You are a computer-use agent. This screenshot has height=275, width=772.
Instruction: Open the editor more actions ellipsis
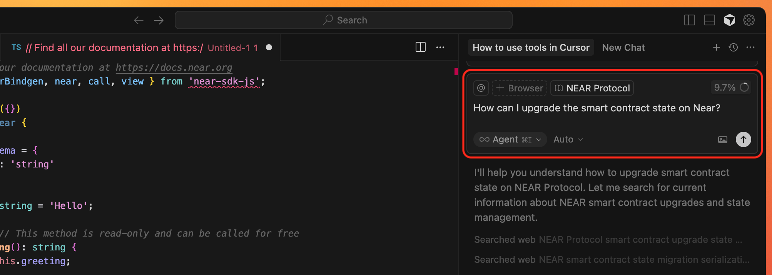click(440, 47)
